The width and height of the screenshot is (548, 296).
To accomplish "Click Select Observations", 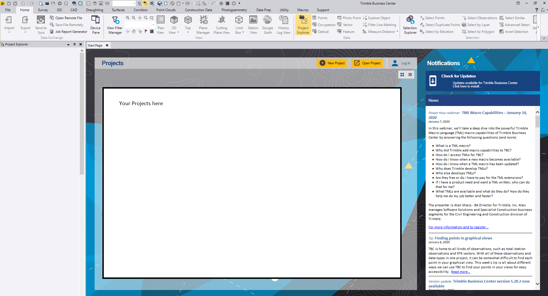I will [479, 18].
